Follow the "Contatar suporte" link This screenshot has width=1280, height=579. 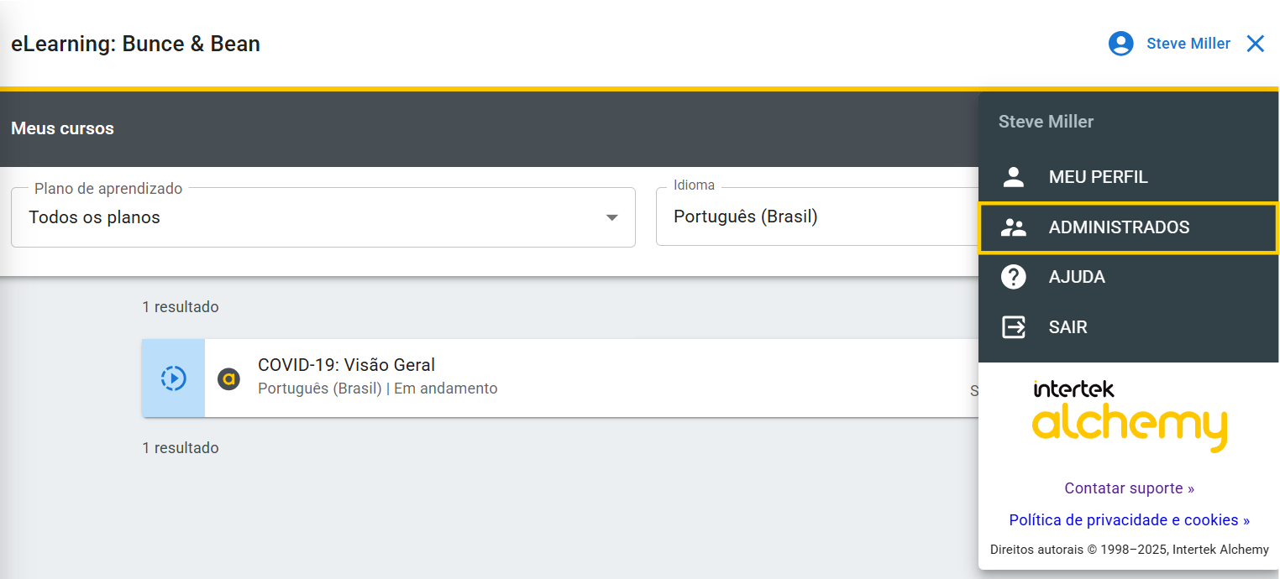pyautogui.click(x=1129, y=488)
